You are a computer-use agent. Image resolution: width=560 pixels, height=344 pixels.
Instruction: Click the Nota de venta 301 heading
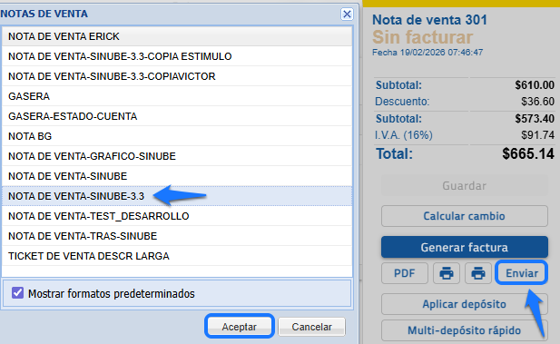tap(429, 20)
